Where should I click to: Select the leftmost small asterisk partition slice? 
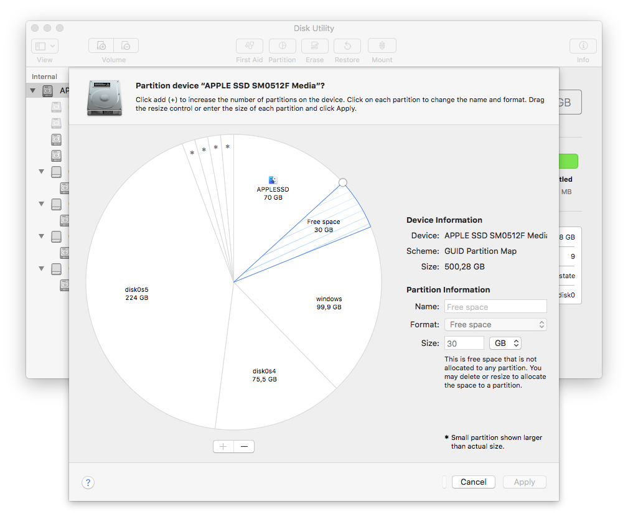point(192,153)
